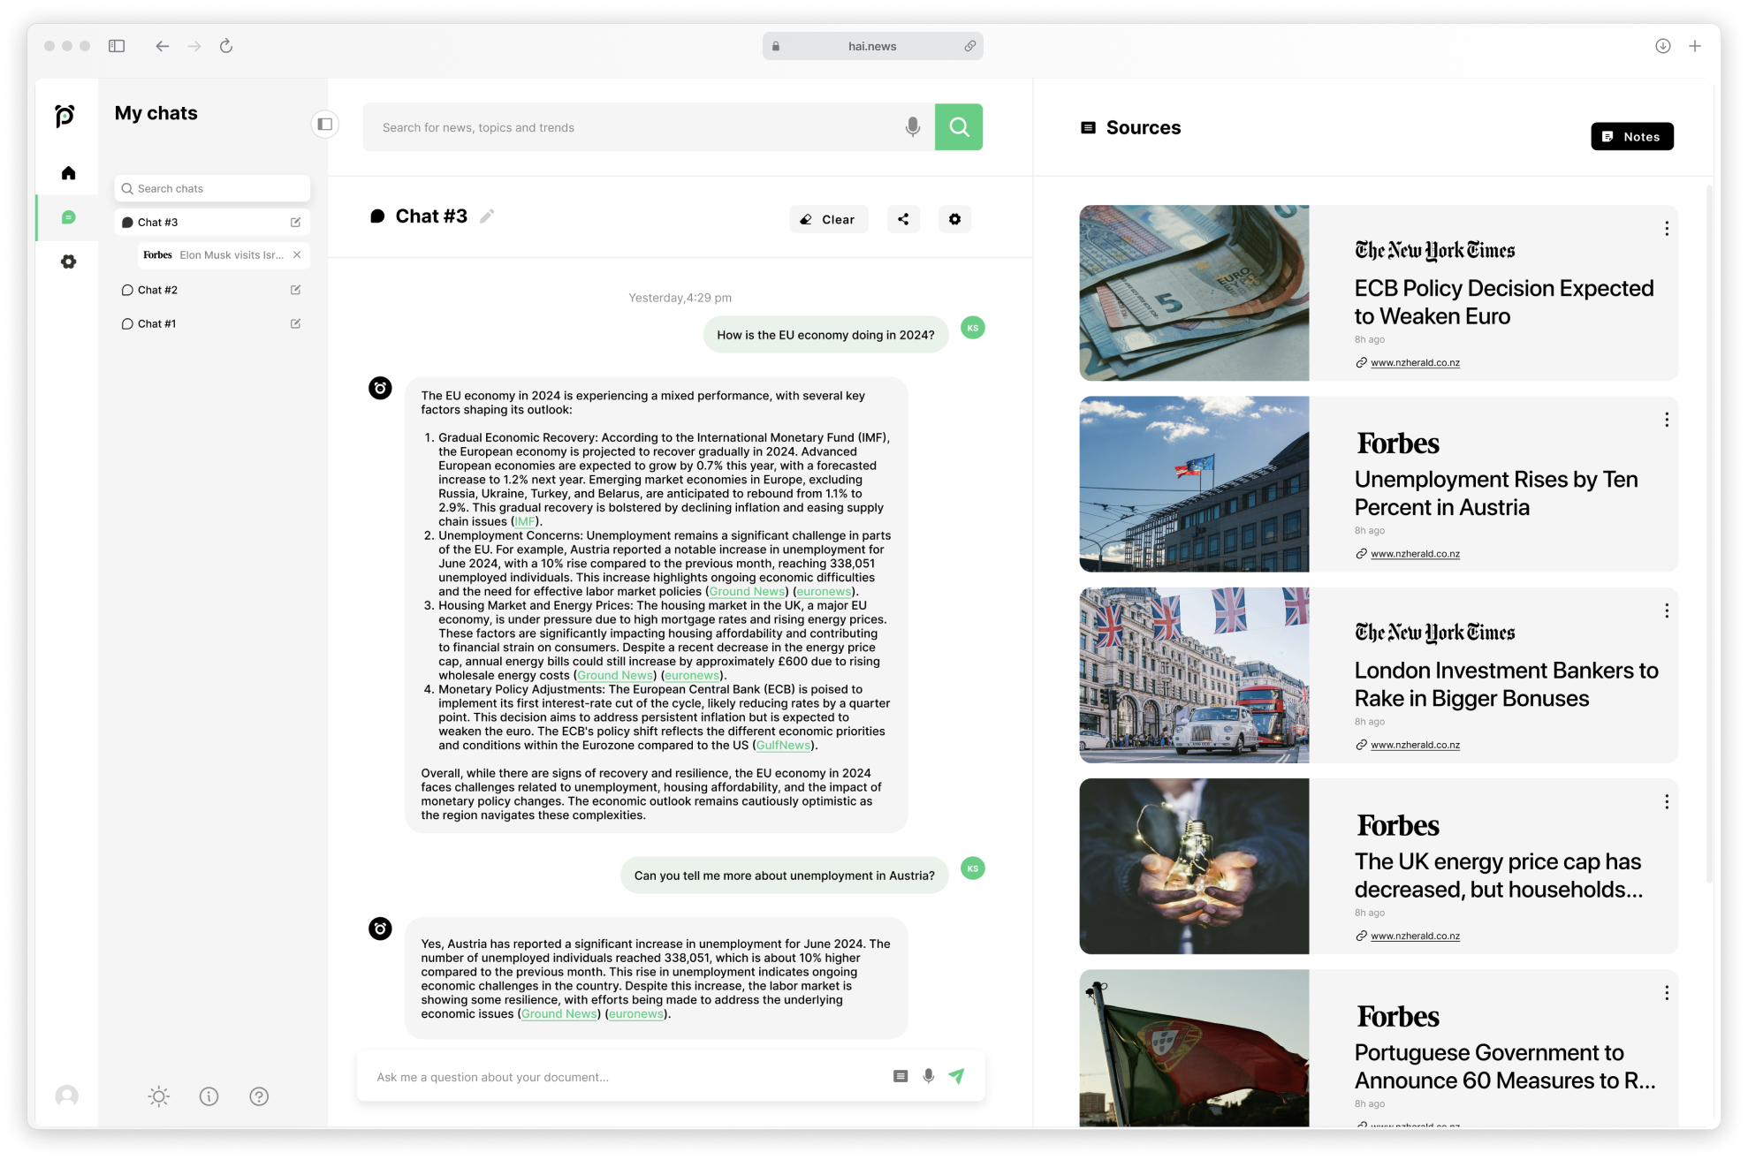Remove the Forbes Elon Musk attachment

click(x=297, y=255)
